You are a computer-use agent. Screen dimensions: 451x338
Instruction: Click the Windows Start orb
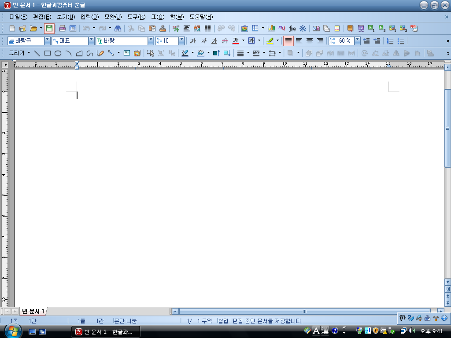pos(13,331)
